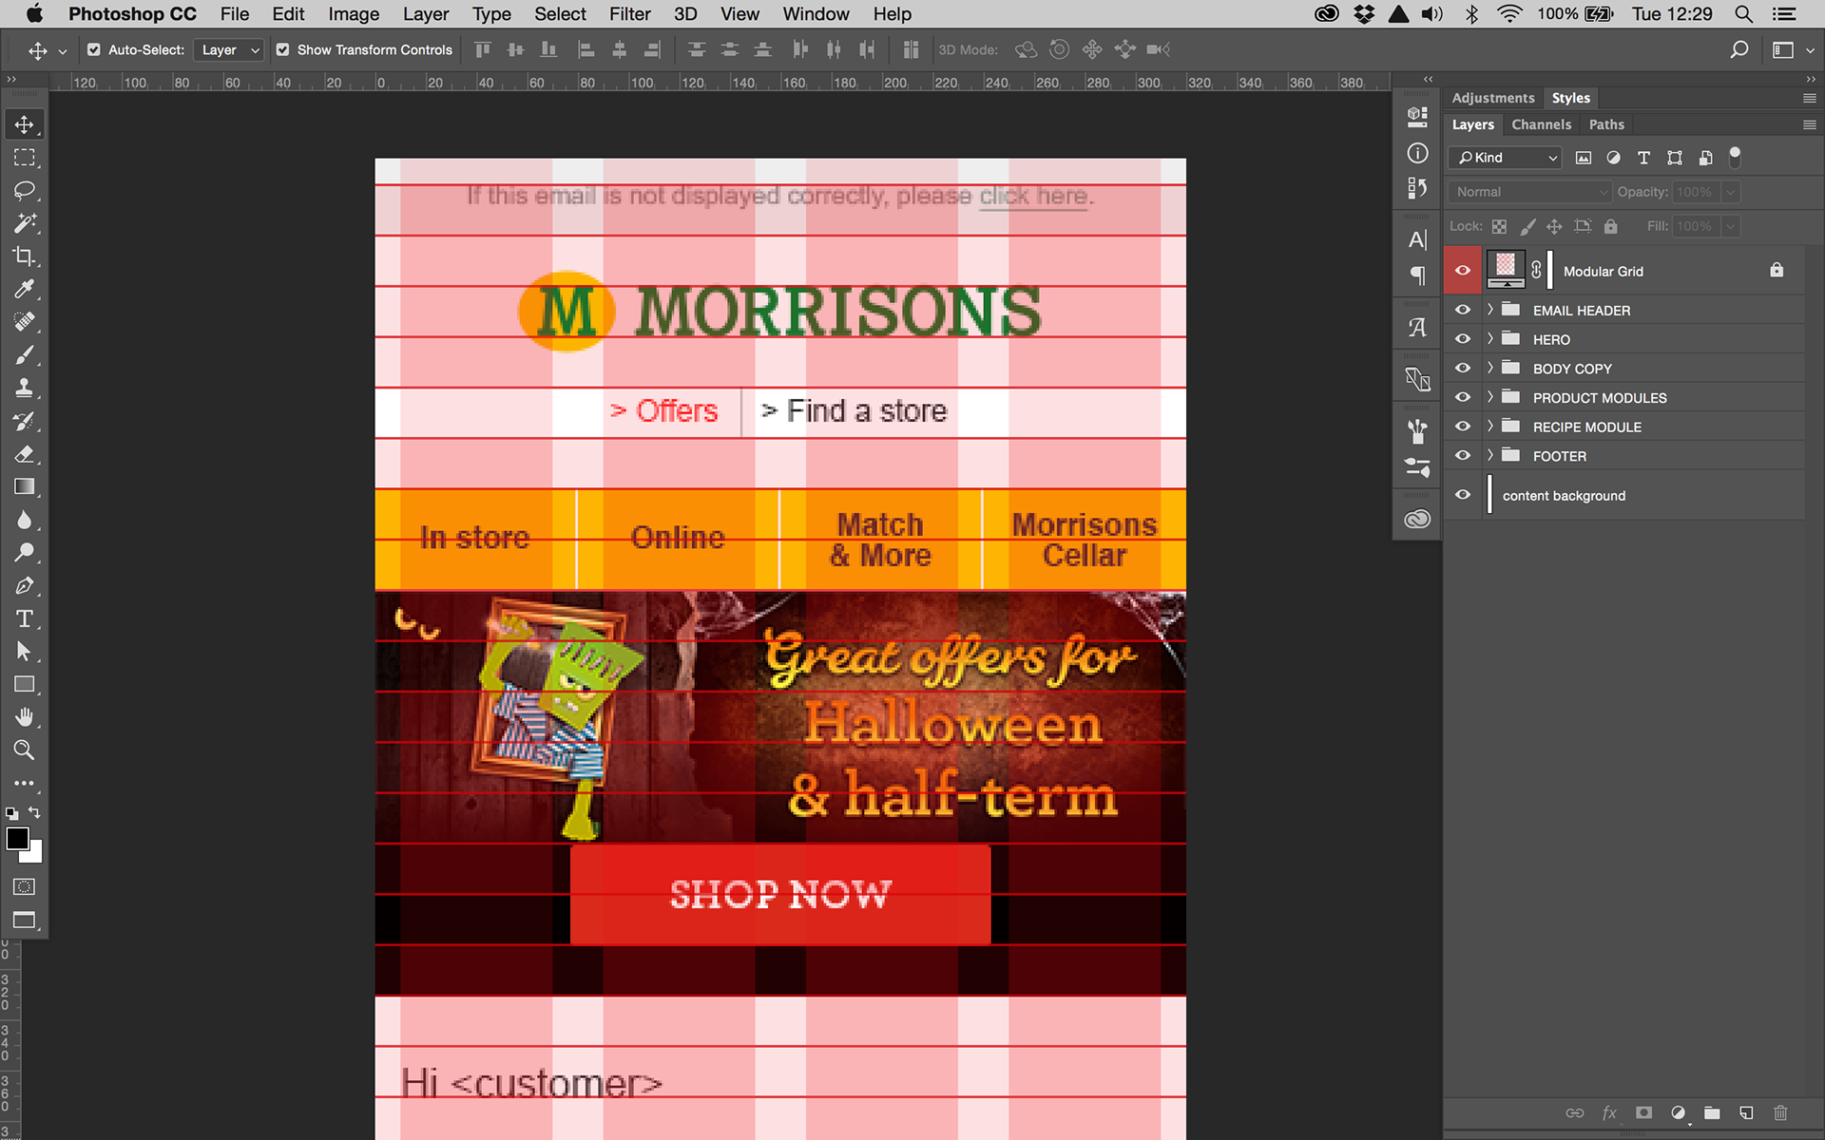Screen dimensions: 1825x1140
Task: Expand the HERO group
Action: pos(1489,339)
